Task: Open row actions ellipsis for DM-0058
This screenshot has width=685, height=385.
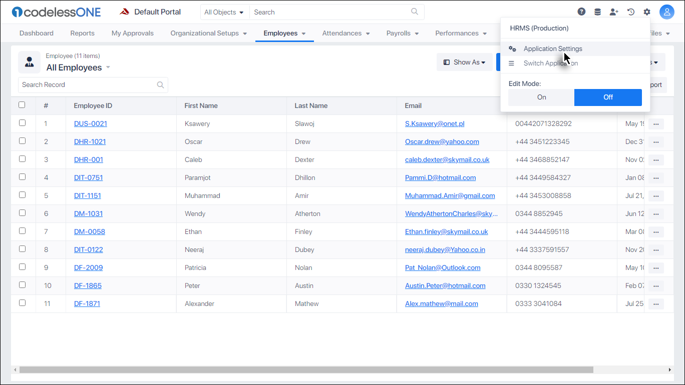Action: (656, 232)
